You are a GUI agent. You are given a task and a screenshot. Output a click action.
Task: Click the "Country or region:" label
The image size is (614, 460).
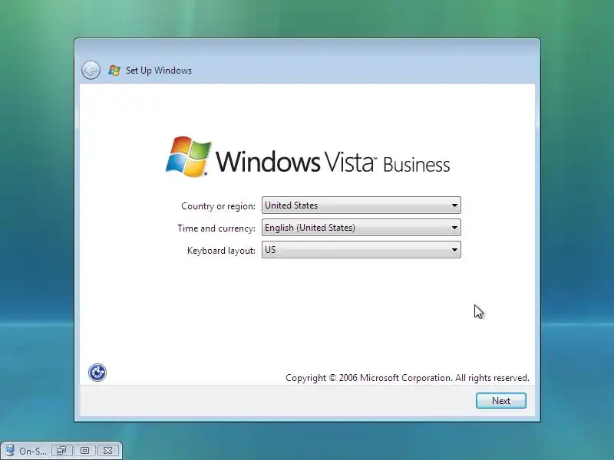(218, 206)
